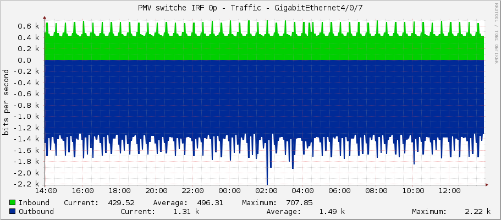Click the 16:00 time axis label
Viewport: 501px width, 220px height.
pos(82,191)
